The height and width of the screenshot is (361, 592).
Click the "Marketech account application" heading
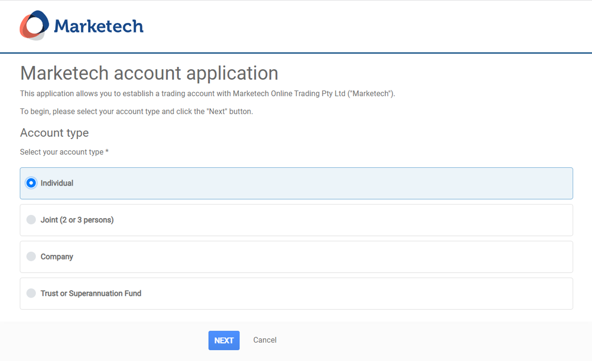pyautogui.click(x=149, y=73)
